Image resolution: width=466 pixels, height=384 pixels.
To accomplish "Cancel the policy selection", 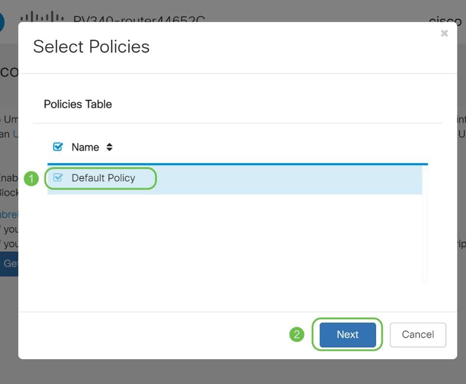I will (x=417, y=335).
